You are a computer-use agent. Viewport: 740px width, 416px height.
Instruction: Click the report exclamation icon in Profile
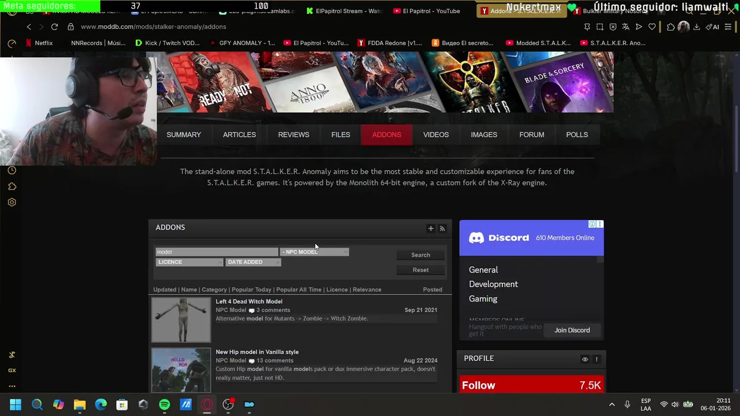coord(597,359)
